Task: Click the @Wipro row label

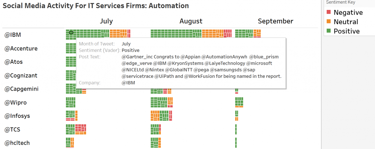Action: pos(15,102)
